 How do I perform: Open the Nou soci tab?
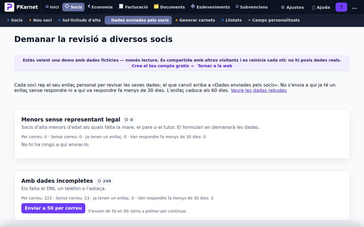click(x=40, y=20)
